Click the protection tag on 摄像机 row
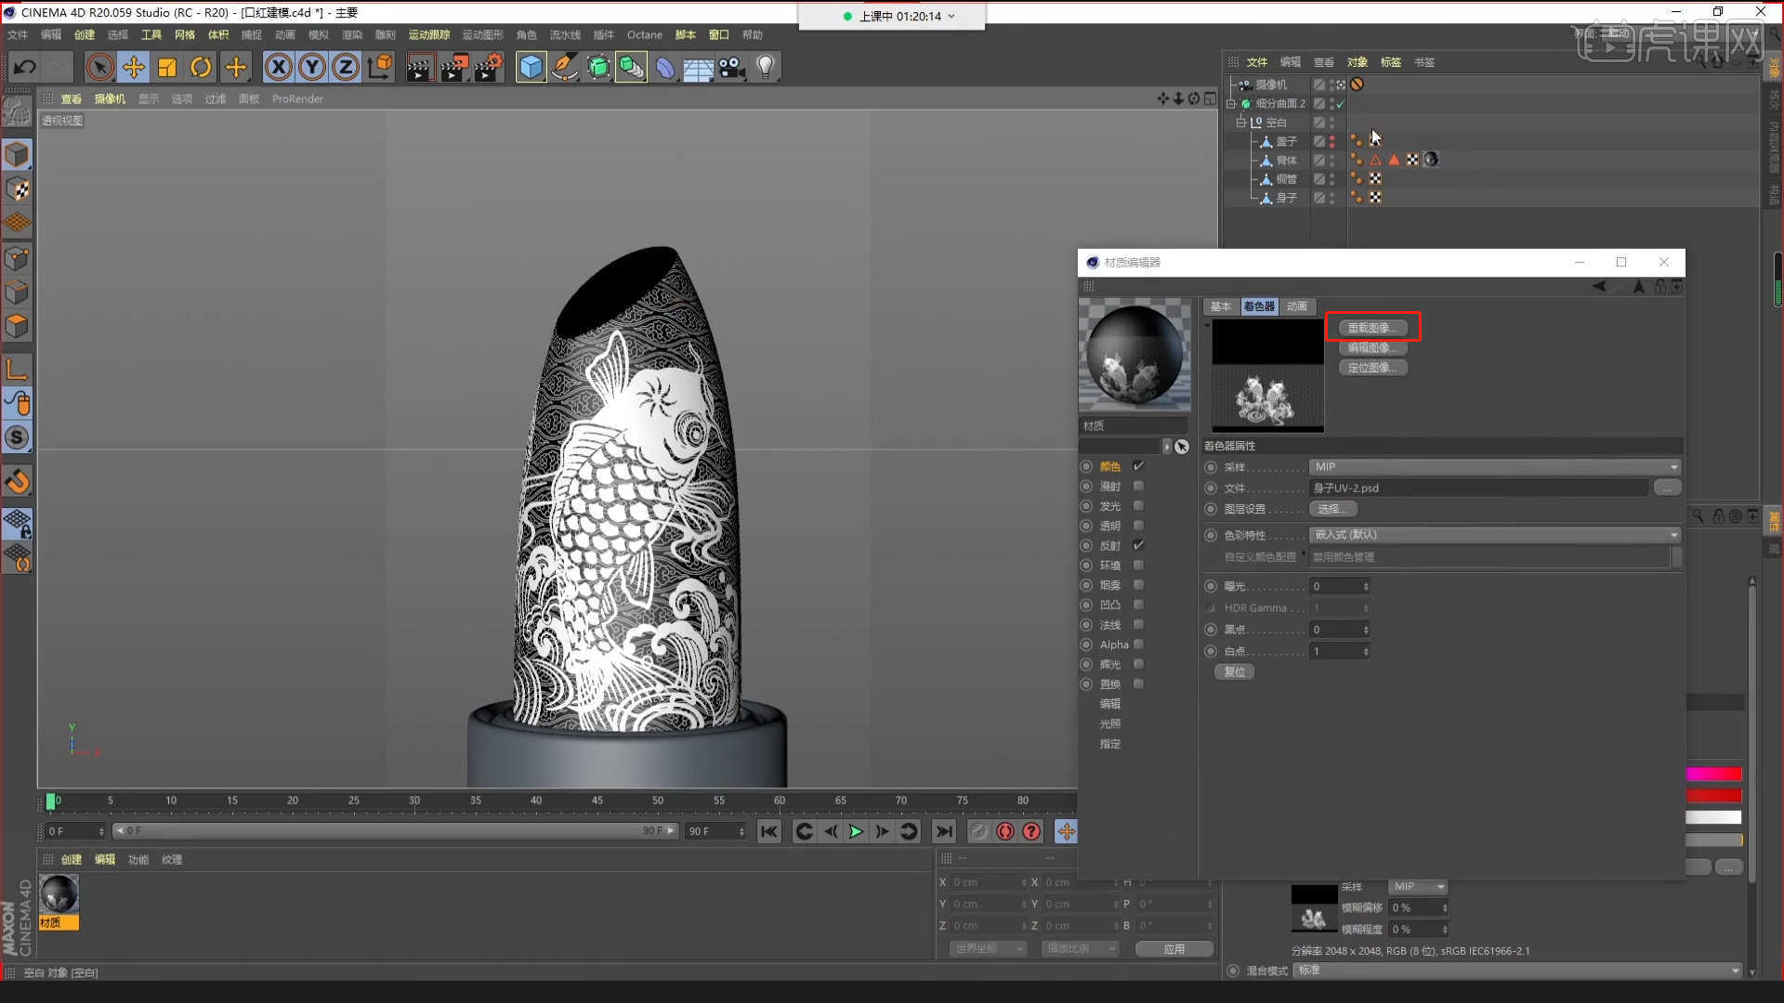This screenshot has width=1784, height=1003. point(1358,85)
